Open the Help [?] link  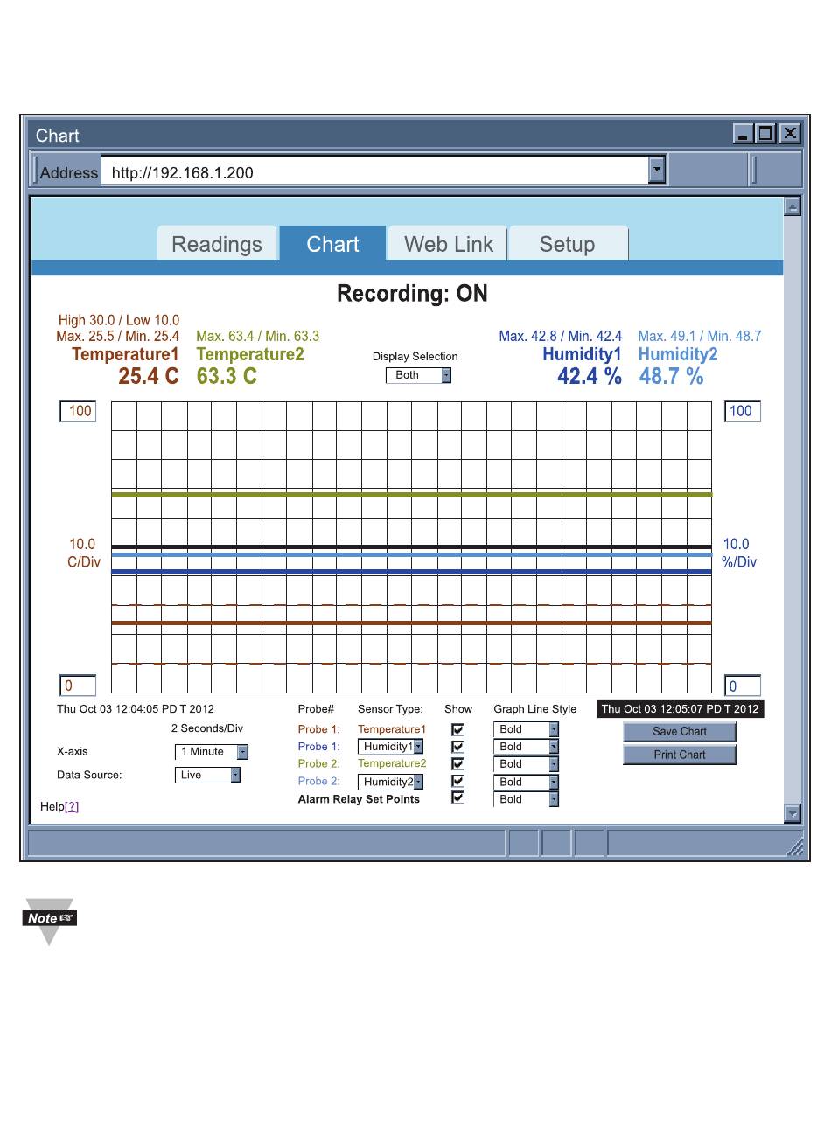[x=72, y=806]
